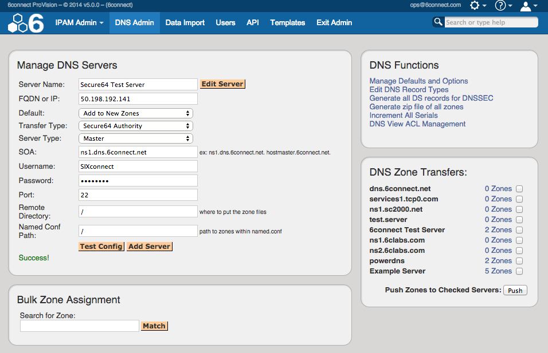Go to the Users menu item

225,23
